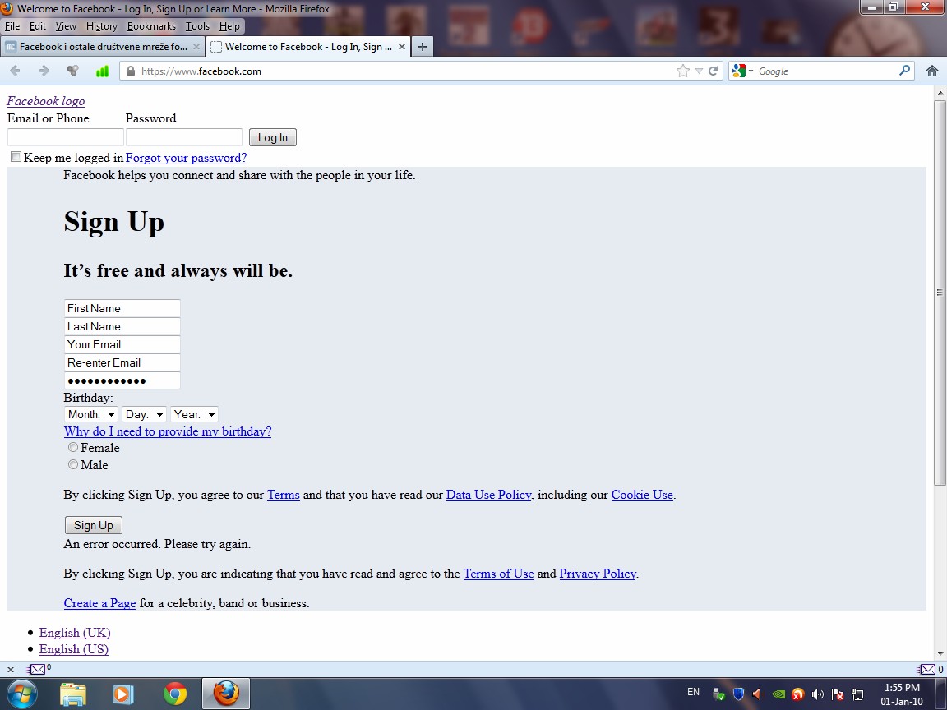The height and width of the screenshot is (710, 947).
Task: Close the Facebook i ostale tab
Action: tap(196, 47)
